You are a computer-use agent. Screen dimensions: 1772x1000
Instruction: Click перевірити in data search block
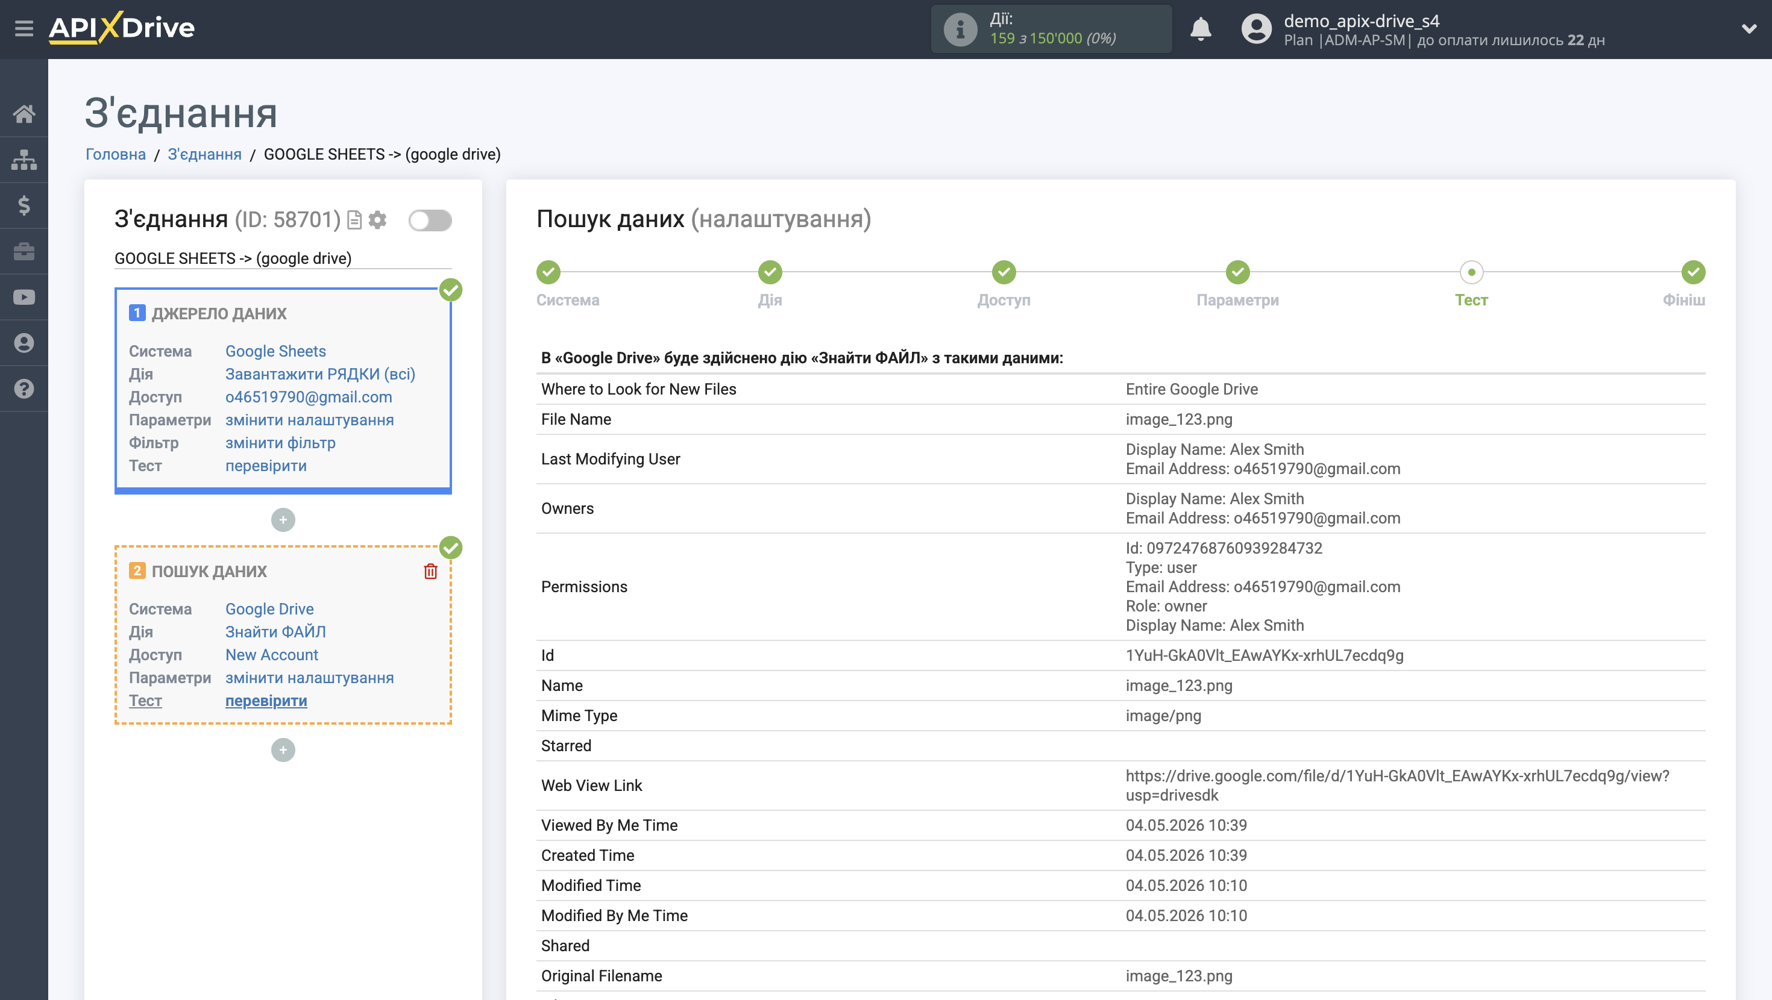point(266,700)
